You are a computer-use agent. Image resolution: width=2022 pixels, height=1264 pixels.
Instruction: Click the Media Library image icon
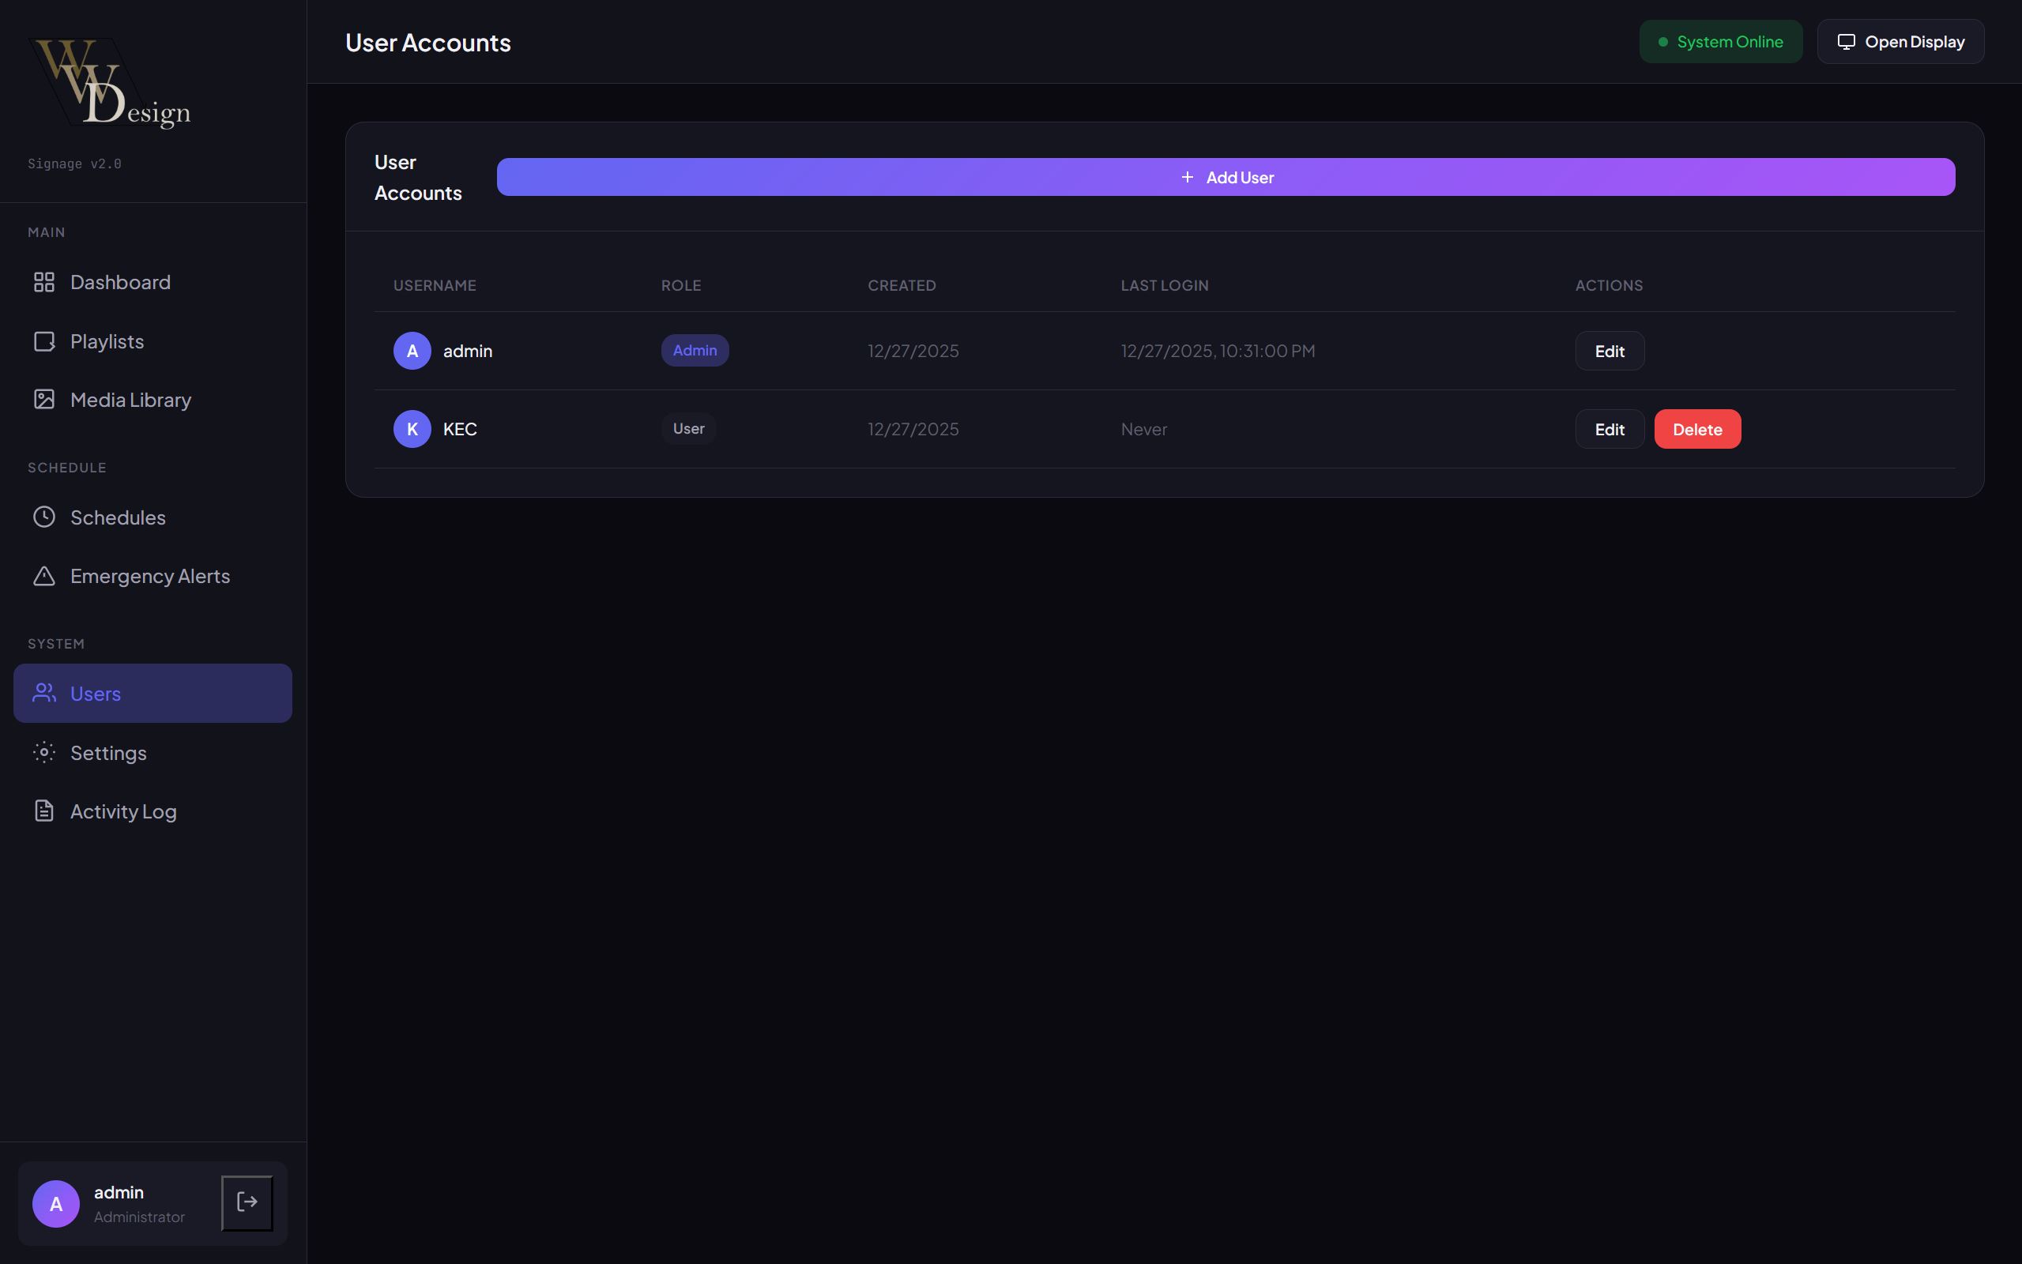(x=43, y=400)
